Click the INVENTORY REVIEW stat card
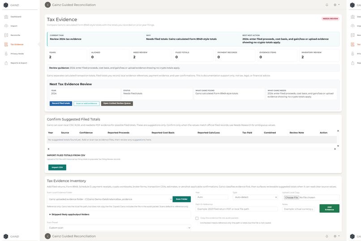This screenshot has height=241, width=361. (319, 55)
